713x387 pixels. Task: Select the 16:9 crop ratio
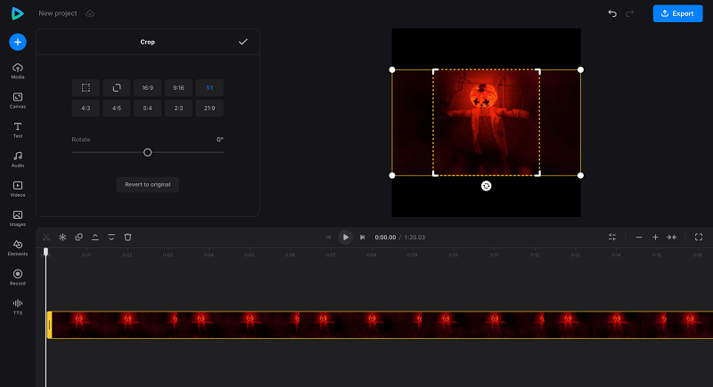pos(147,87)
